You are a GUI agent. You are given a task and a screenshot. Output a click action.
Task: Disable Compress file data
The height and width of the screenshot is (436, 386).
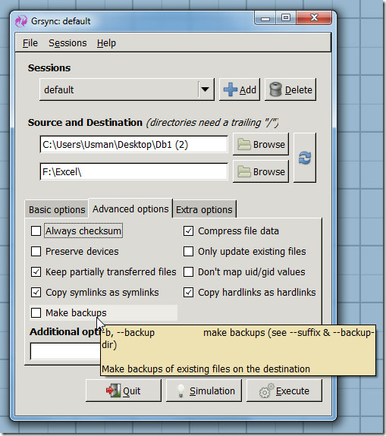coord(188,231)
